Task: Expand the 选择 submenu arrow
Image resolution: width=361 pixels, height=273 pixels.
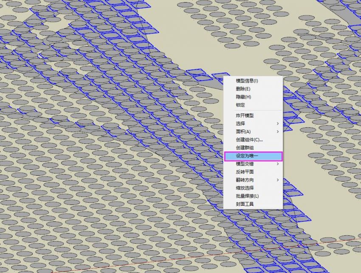Action: tap(278, 124)
